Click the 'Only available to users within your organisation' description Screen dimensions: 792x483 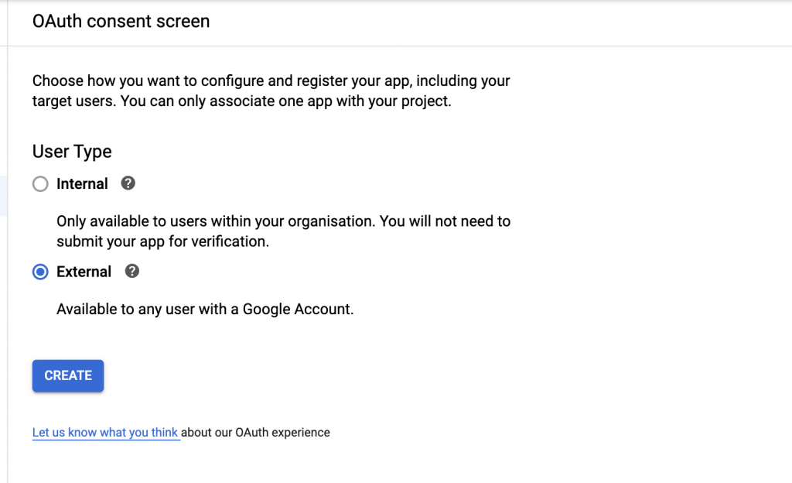pos(283,231)
